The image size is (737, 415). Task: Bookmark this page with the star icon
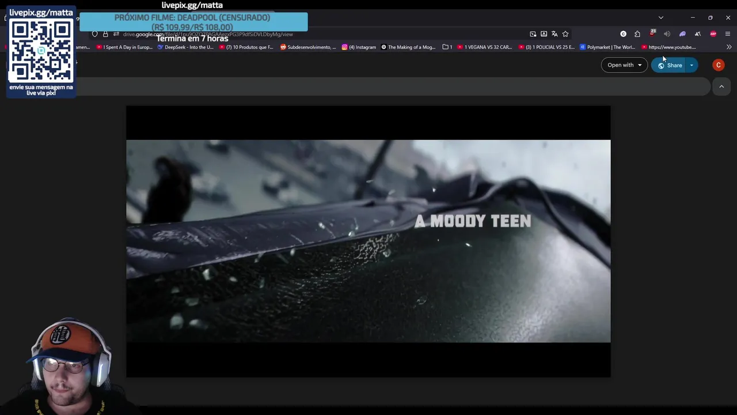point(565,34)
